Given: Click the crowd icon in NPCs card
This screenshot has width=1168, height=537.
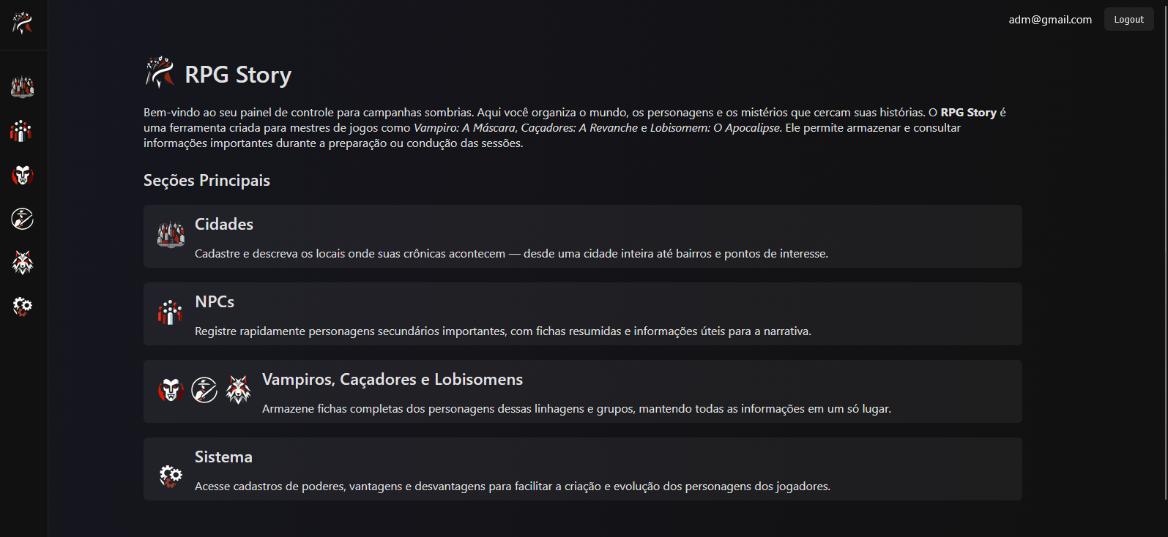Looking at the screenshot, I should pos(171,313).
